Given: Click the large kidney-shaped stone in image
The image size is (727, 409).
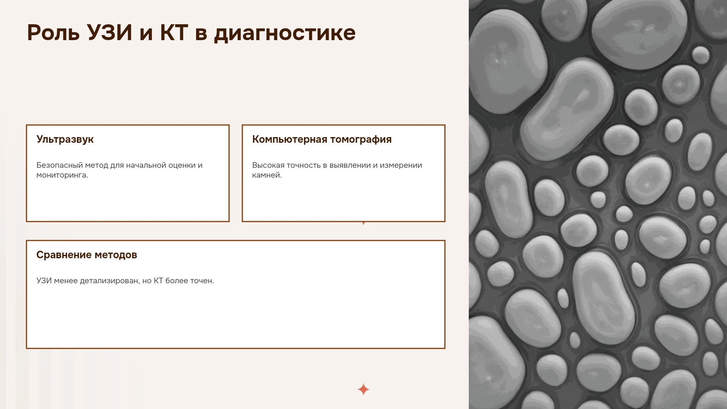Looking at the screenshot, I should [x=568, y=104].
